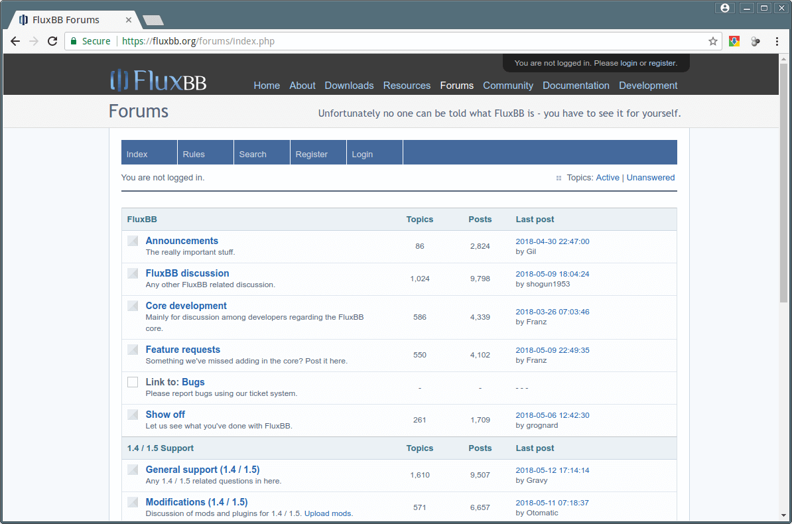
Task: Reload the page using the refresh icon
Action: [52, 41]
